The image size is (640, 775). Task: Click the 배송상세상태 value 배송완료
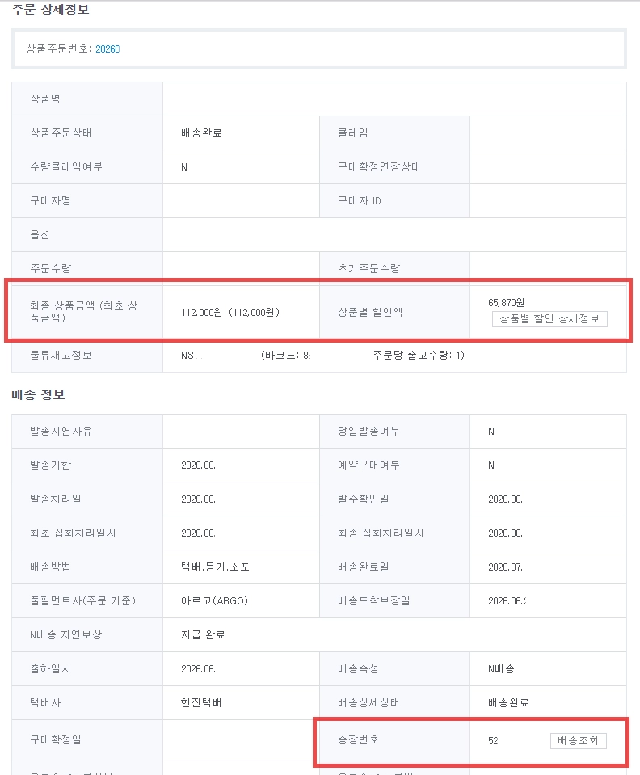508,702
